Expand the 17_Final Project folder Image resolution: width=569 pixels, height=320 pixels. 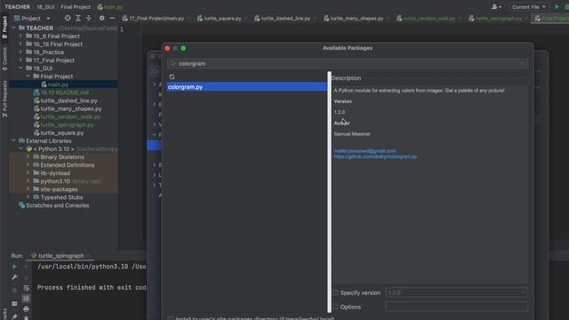point(20,60)
